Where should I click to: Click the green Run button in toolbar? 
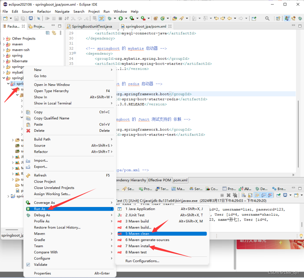[121, 18]
